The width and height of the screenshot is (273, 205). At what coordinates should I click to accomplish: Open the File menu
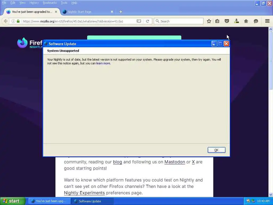[4, 3]
